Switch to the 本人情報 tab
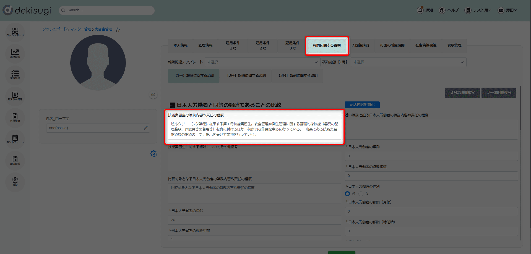 (180, 45)
